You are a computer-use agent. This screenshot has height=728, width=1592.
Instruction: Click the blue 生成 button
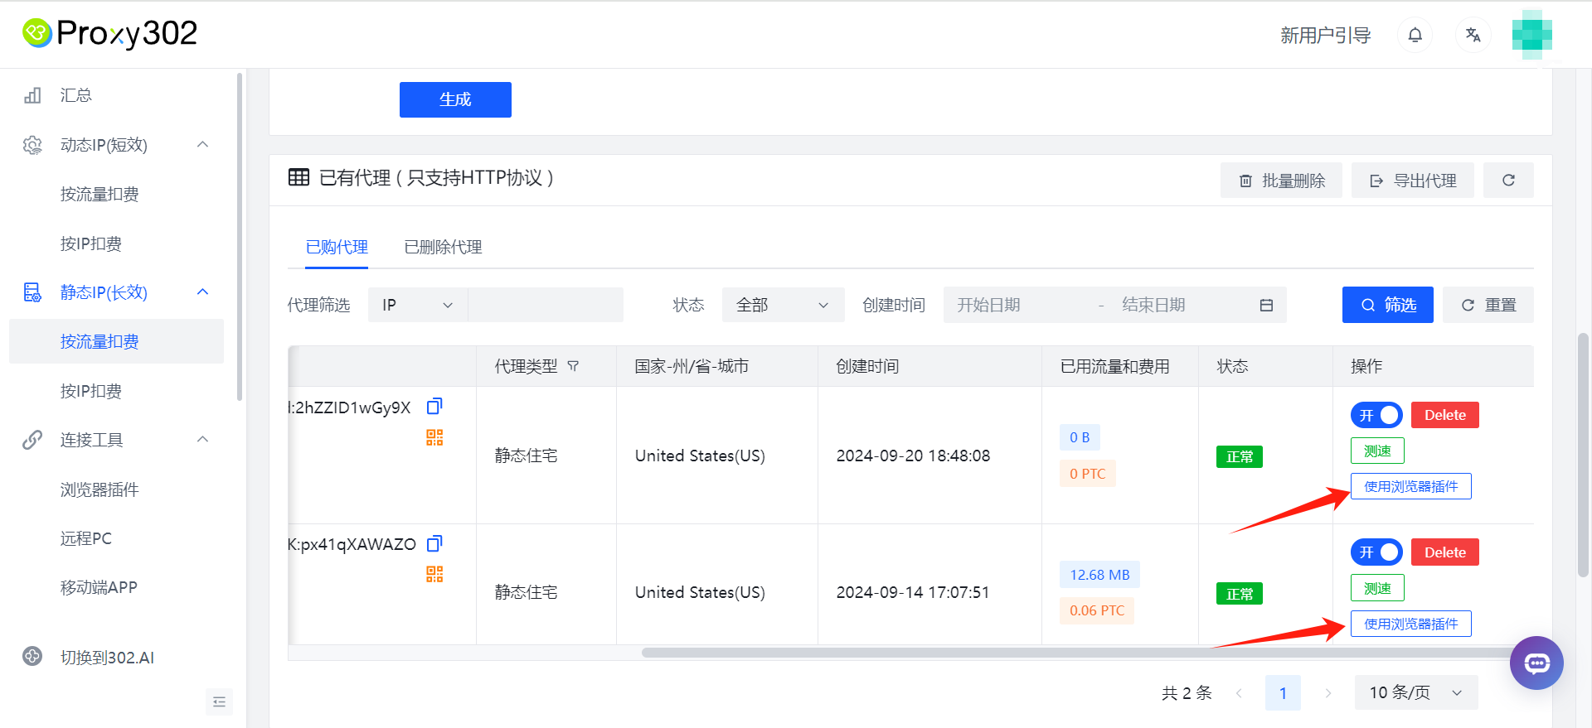click(x=455, y=99)
